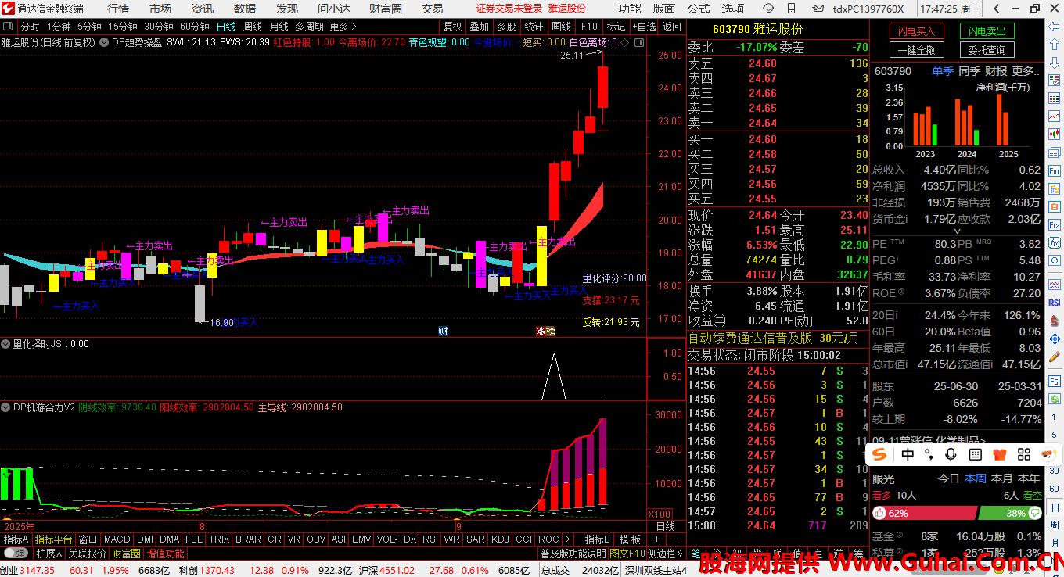Image resolution: width=1064 pixels, height=577 pixels.
Task: Click the plus zoom button beside 模板
Action: (656, 539)
